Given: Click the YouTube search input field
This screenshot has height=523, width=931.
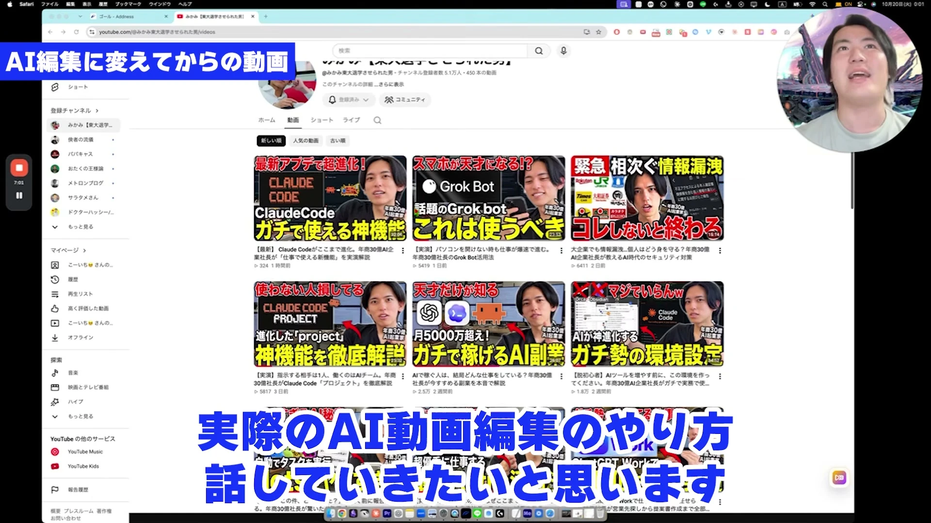Looking at the screenshot, I should pos(430,51).
